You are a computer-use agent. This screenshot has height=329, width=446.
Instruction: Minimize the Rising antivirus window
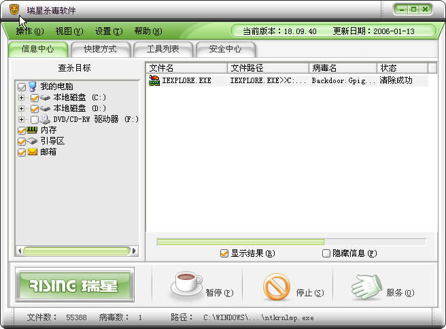[x=402, y=10]
